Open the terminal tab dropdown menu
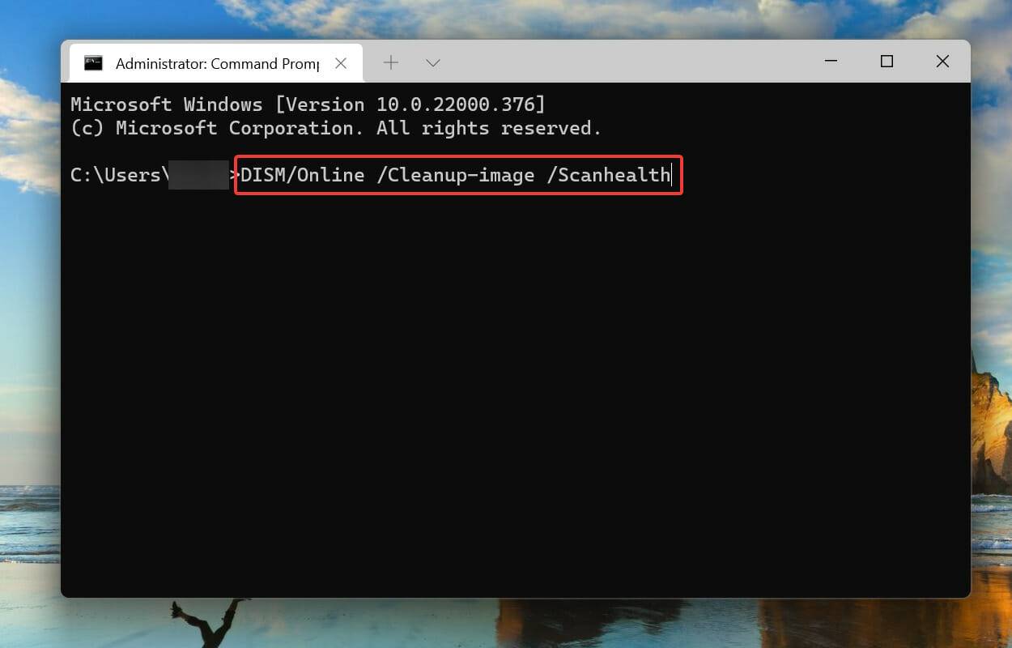 [433, 62]
